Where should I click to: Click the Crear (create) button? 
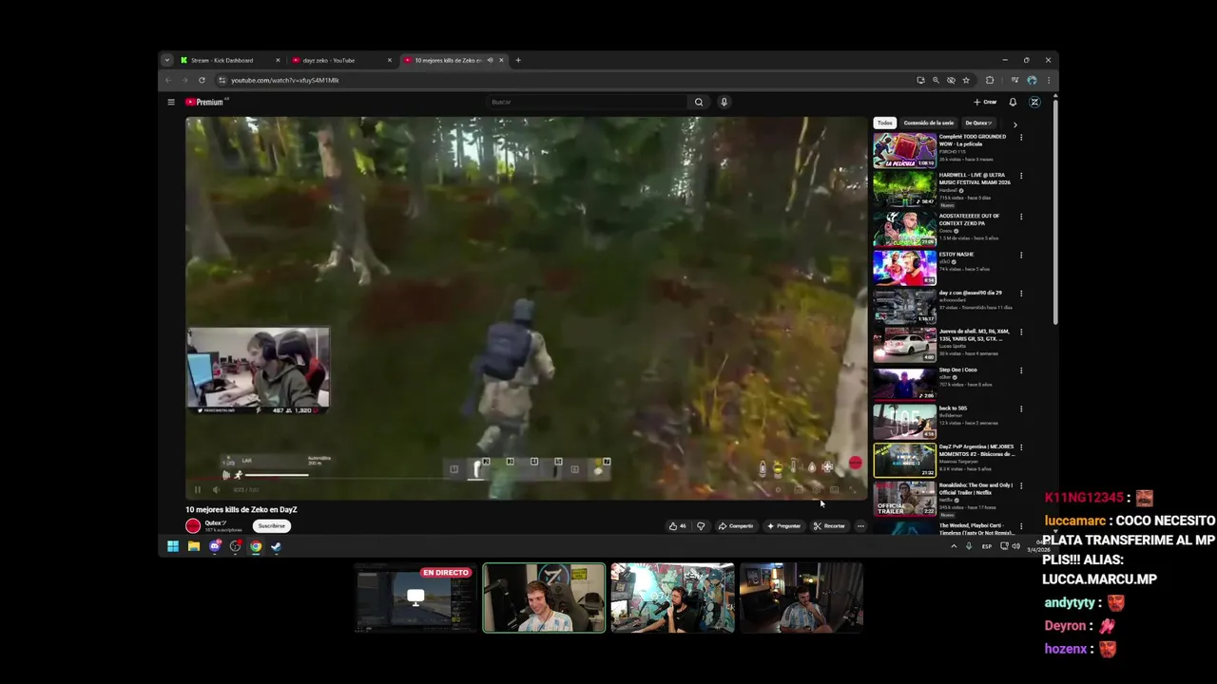pyautogui.click(x=985, y=102)
